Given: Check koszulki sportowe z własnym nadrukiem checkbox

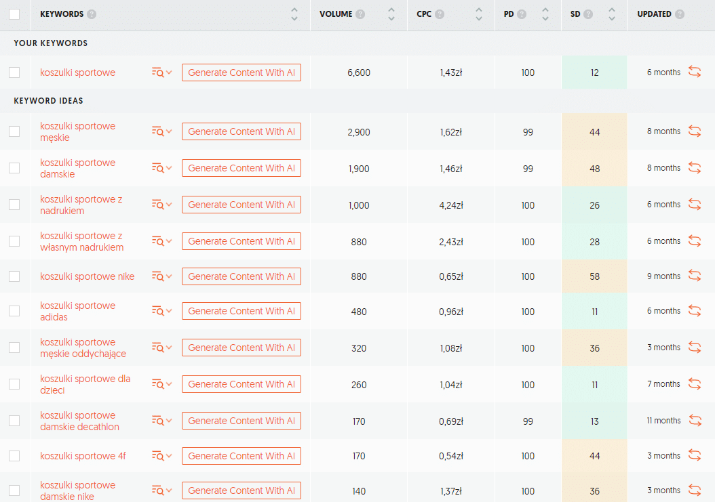Looking at the screenshot, I should pyautogui.click(x=14, y=241).
